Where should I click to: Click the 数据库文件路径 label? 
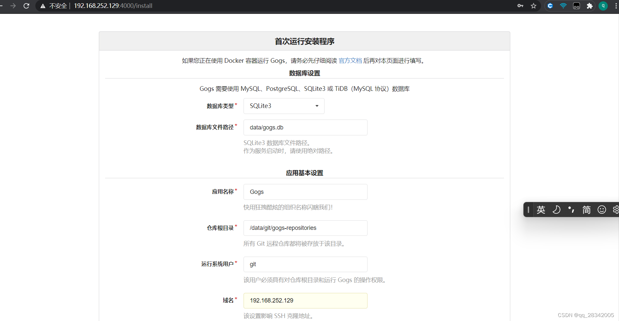(215, 127)
